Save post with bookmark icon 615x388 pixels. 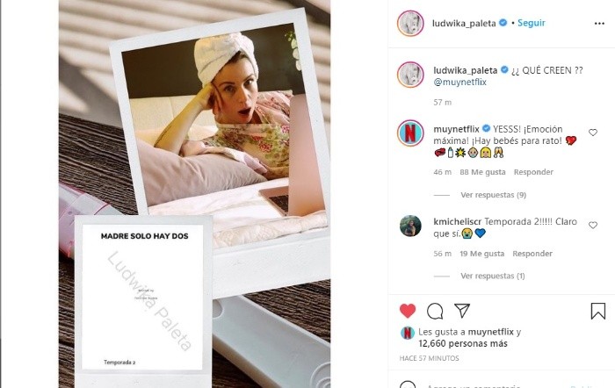tap(598, 311)
